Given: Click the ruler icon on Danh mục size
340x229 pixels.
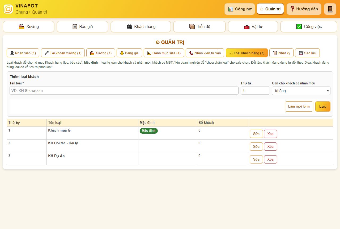Looking at the screenshot, I should [x=149, y=53].
